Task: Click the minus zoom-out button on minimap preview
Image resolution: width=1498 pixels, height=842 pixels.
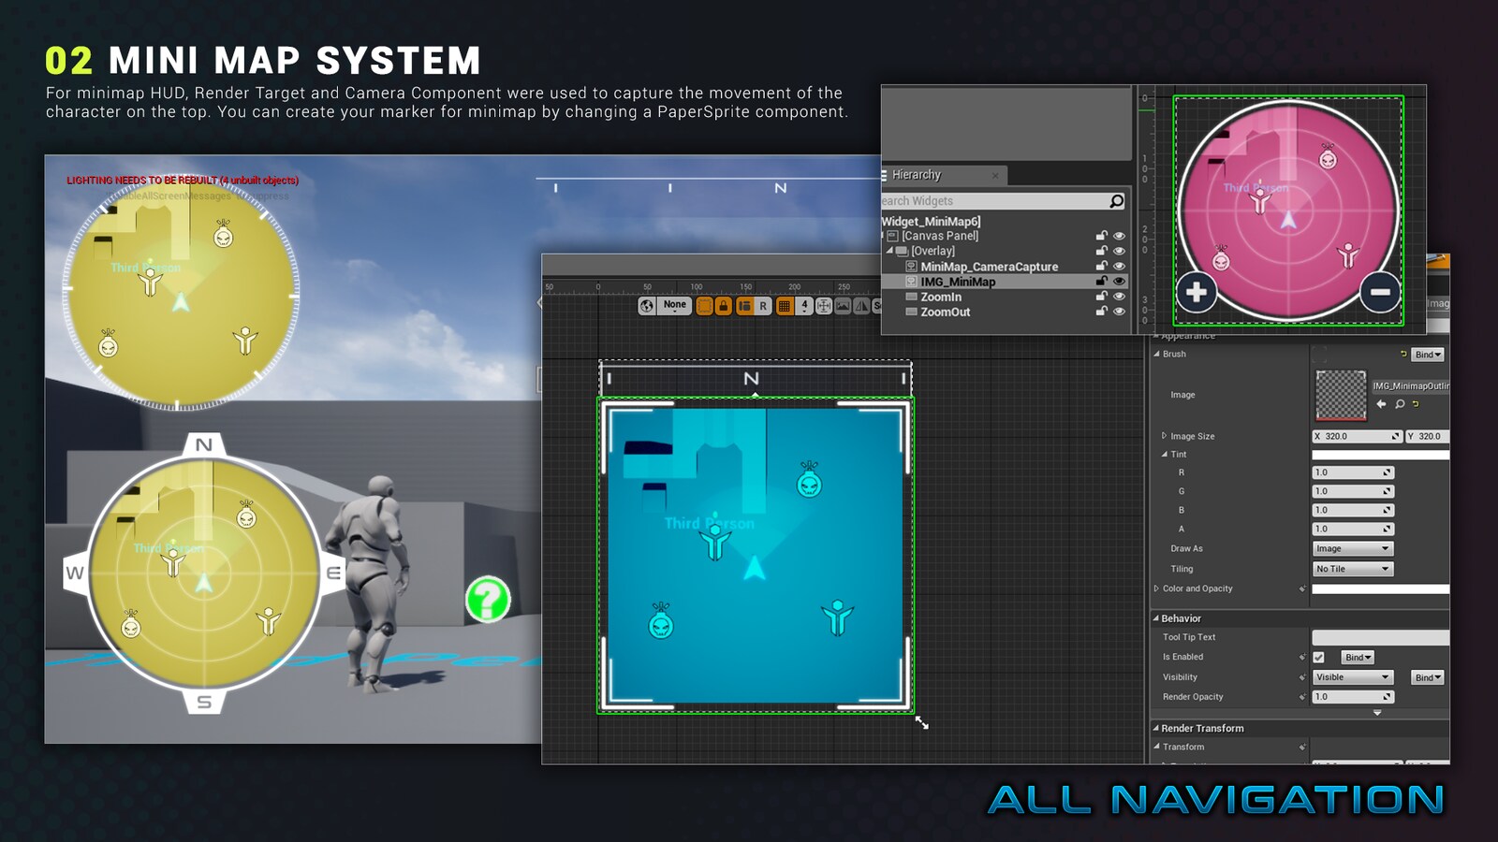Action: coord(1379,292)
